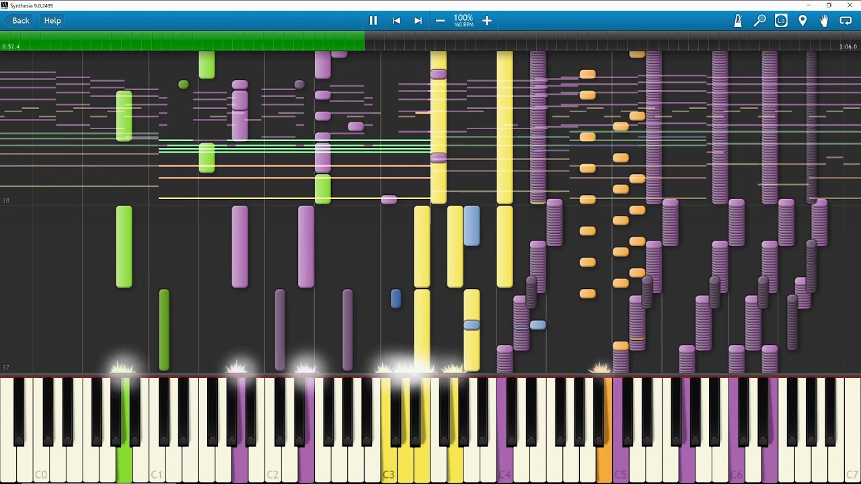Click the small round green falling note
The width and height of the screenshot is (861, 484).
click(x=184, y=85)
